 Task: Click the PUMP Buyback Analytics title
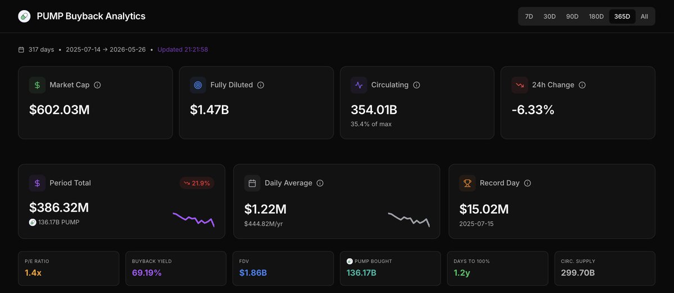[91, 16]
